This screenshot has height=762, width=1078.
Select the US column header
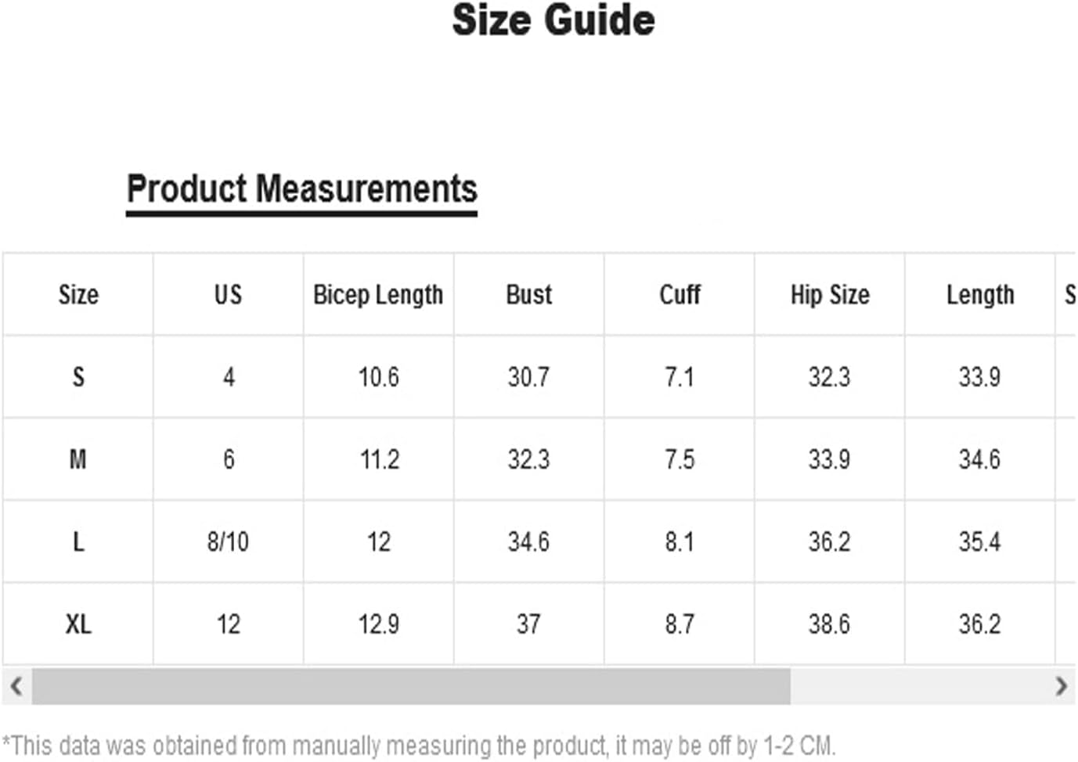pyautogui.click(x=228, y=295)
